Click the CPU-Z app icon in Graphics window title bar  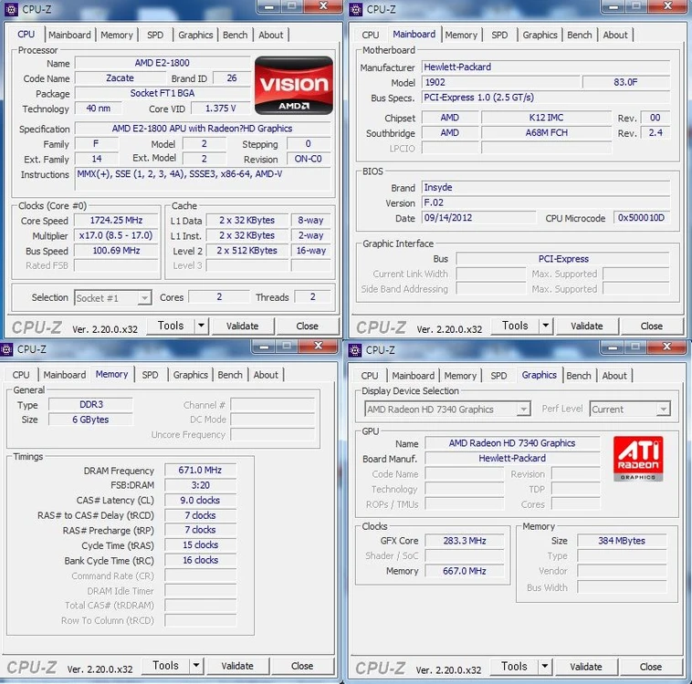(355, 350)
